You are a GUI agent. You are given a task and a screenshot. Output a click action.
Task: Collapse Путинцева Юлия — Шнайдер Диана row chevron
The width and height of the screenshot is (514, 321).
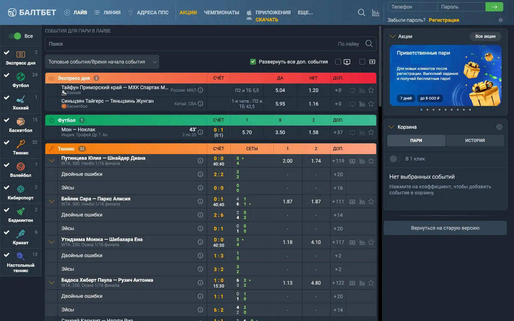pyautogui.click(x=52, y=161)
